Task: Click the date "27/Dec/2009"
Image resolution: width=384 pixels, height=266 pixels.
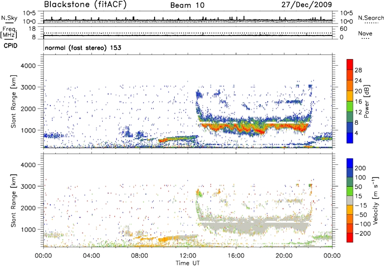Action: (x=307, y=4)
